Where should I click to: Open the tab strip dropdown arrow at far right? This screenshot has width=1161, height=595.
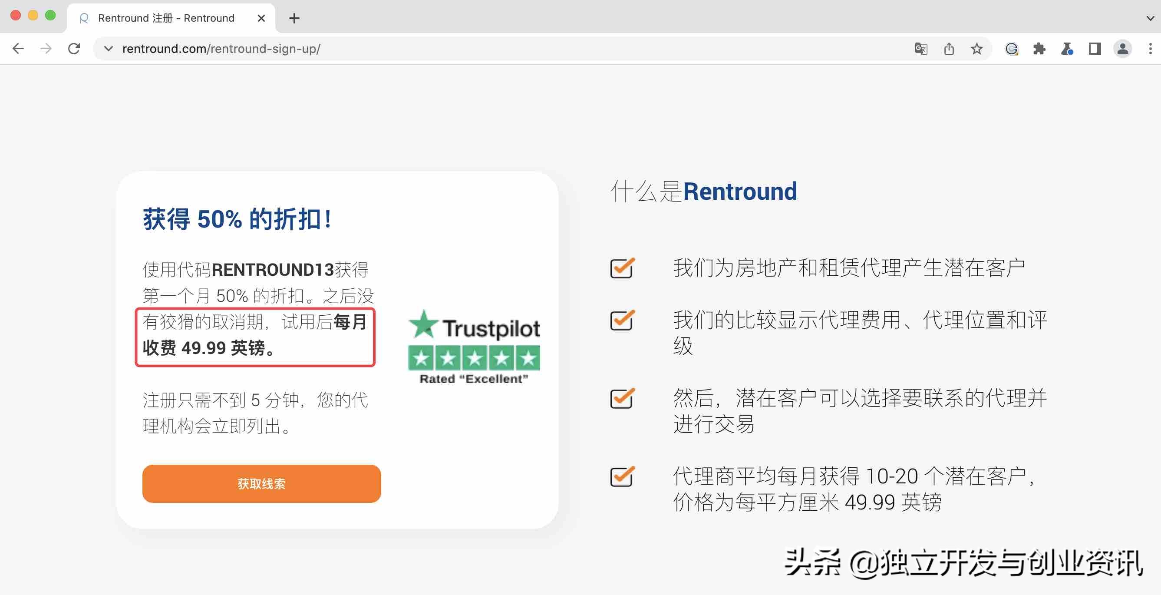pyautogui.click(x=1151, y=18)
